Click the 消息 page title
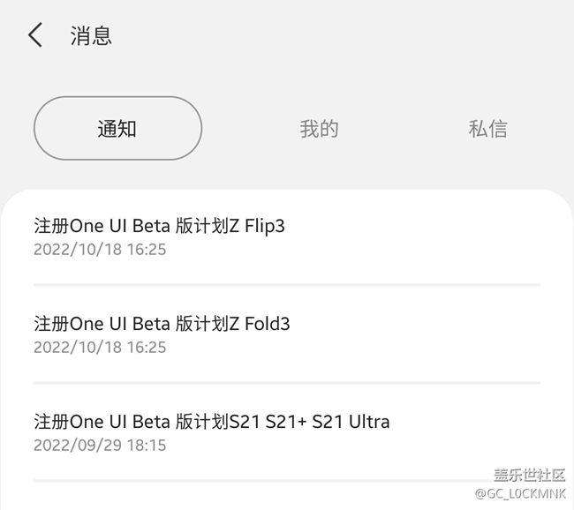The width and height of the screenshot is (574, 510). (91, 35)
